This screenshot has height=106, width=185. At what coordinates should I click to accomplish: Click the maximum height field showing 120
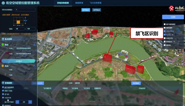click(x=31, y=29)
